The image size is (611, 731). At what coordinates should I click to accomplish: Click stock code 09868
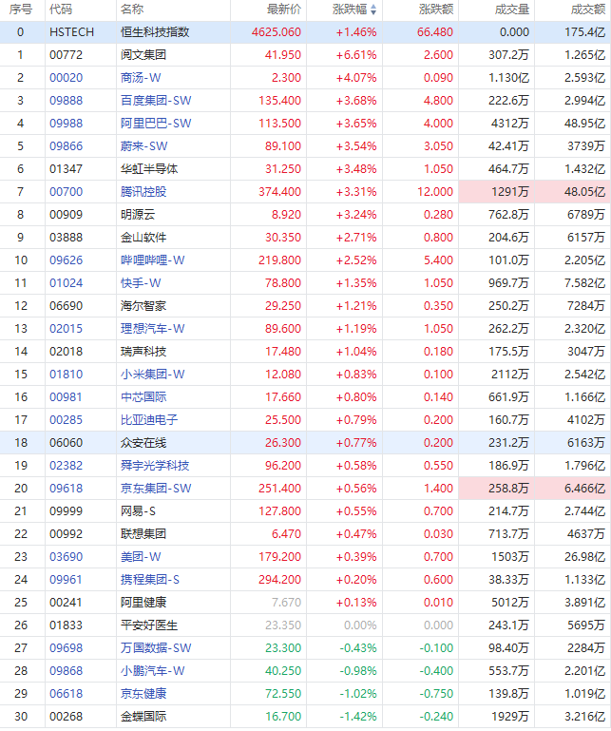click(x=67, y=671)
